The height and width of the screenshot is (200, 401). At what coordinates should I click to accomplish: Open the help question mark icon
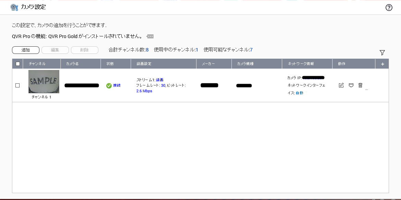coord(389,8)
